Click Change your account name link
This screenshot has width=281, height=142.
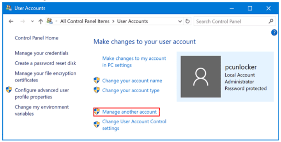[x=132, y=81]
